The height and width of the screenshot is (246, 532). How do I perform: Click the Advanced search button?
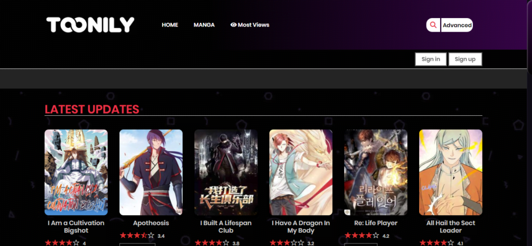click(457, 25)
